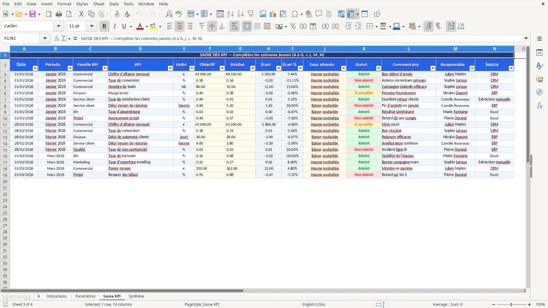Toggle Italic formatting

click(115, 26)
